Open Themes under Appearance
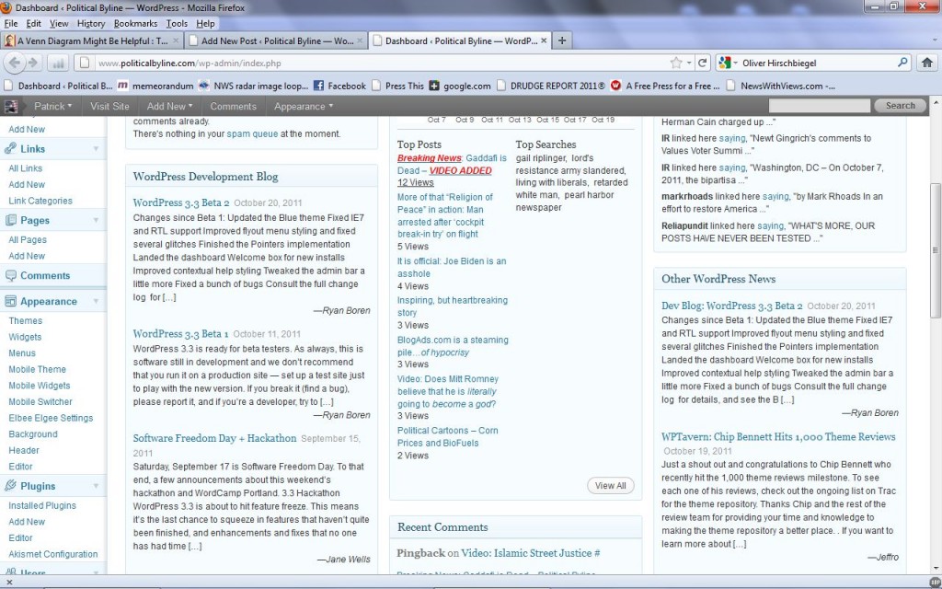 pos(25,321)
